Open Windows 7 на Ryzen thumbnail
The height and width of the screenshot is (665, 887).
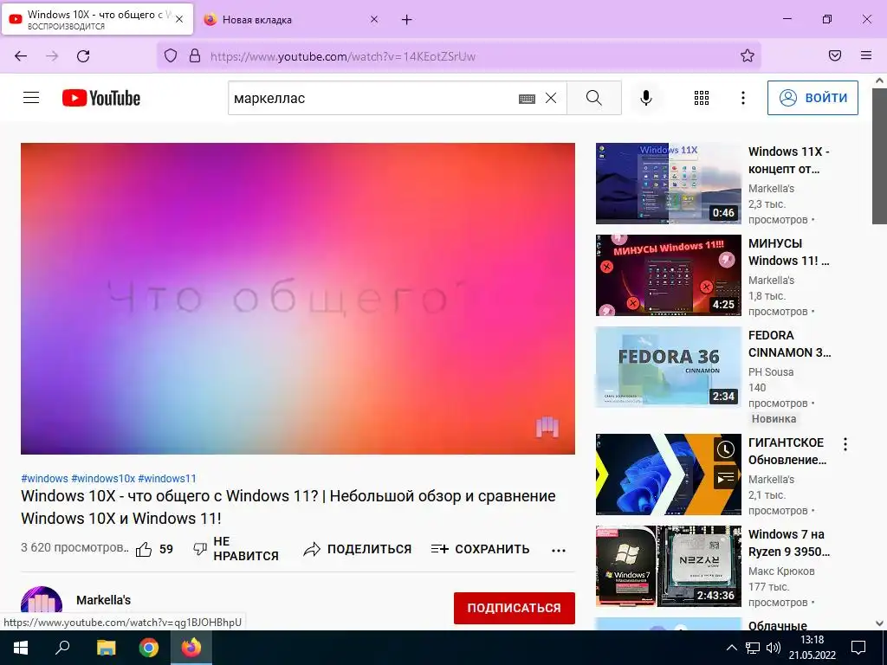[668, 566]
